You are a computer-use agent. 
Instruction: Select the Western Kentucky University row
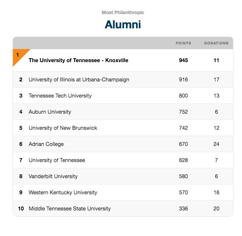click(123, 192)
